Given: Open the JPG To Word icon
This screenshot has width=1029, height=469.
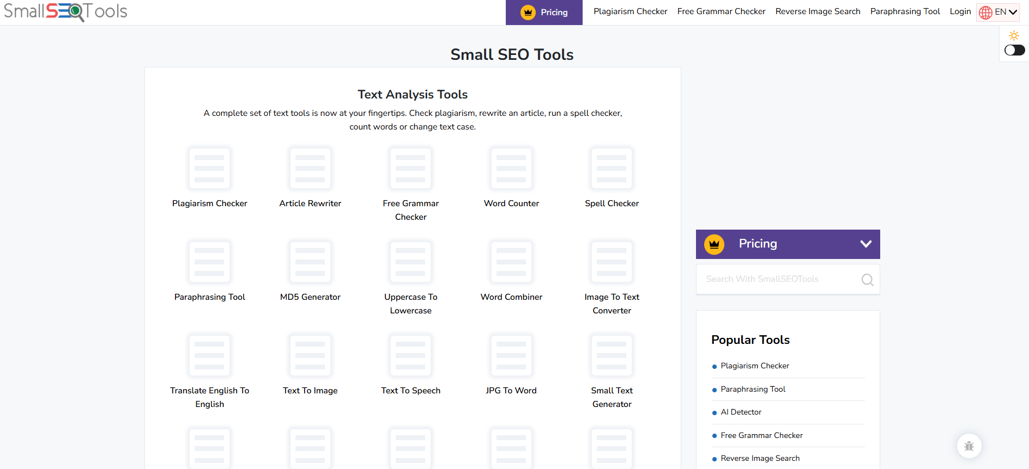Looking at the screenshot, I should click(511, 356).
